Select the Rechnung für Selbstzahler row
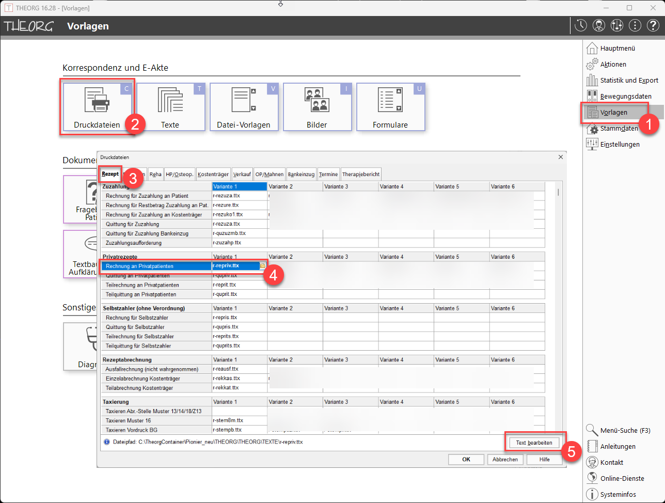The width and height of the screenshot is (665, 503). [135, 318]
